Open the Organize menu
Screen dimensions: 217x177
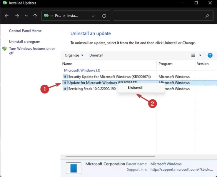pos(74,55)
